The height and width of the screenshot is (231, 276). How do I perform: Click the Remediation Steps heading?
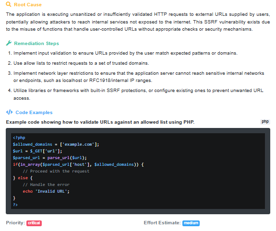pos(36,44)
